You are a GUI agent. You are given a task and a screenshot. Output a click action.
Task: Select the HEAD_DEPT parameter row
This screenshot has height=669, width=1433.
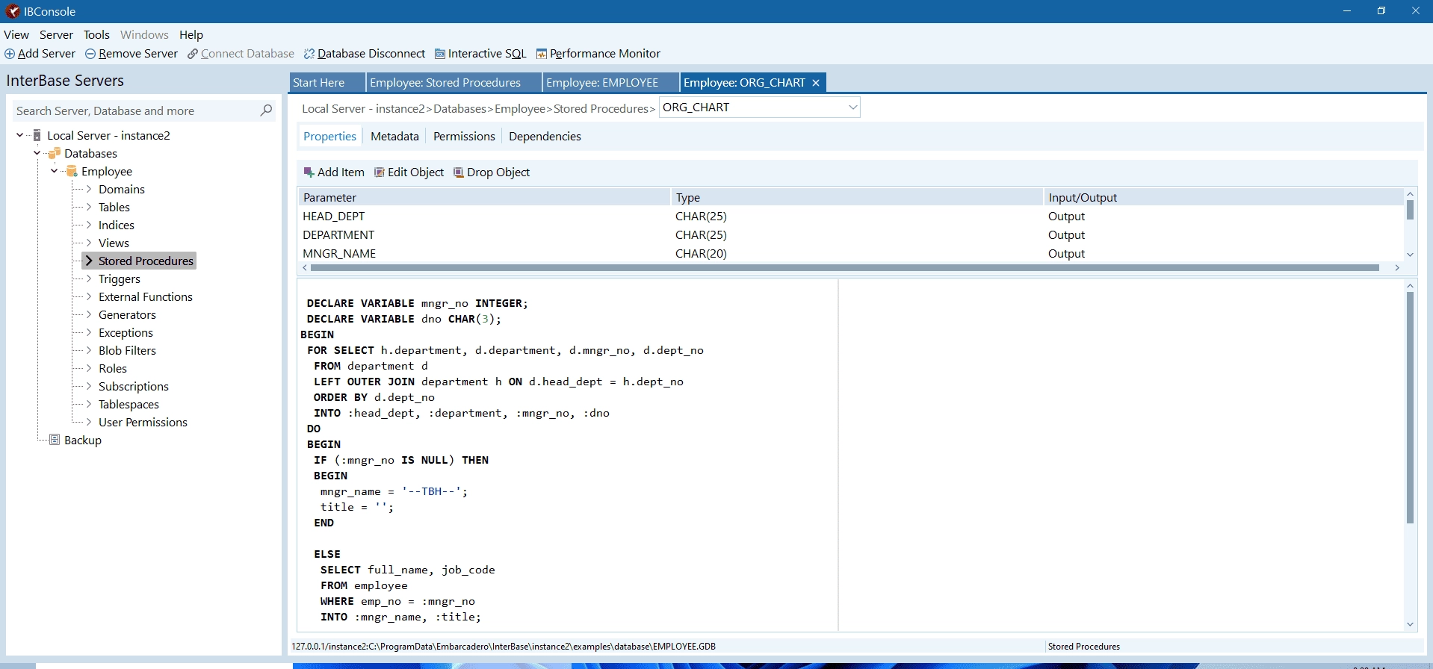(x=850, y=217)
